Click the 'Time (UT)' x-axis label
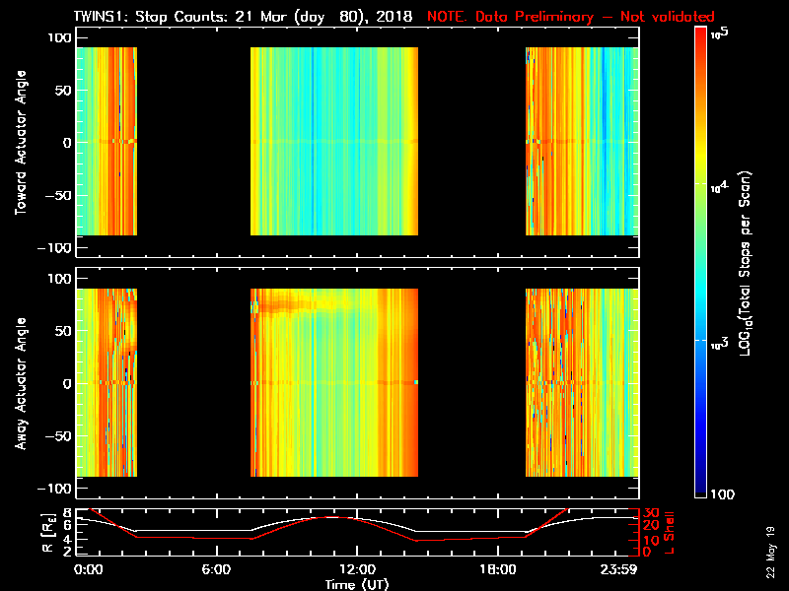Image resolution: width=789 pixels, height=591 pixels. click(x=356, y=584)
